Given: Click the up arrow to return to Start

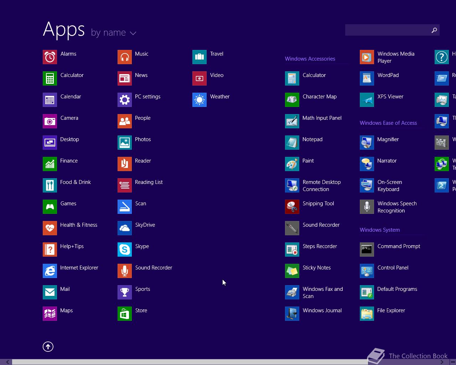Looking at the screenshot, I should pyautogui.click(x=48, y=346).
